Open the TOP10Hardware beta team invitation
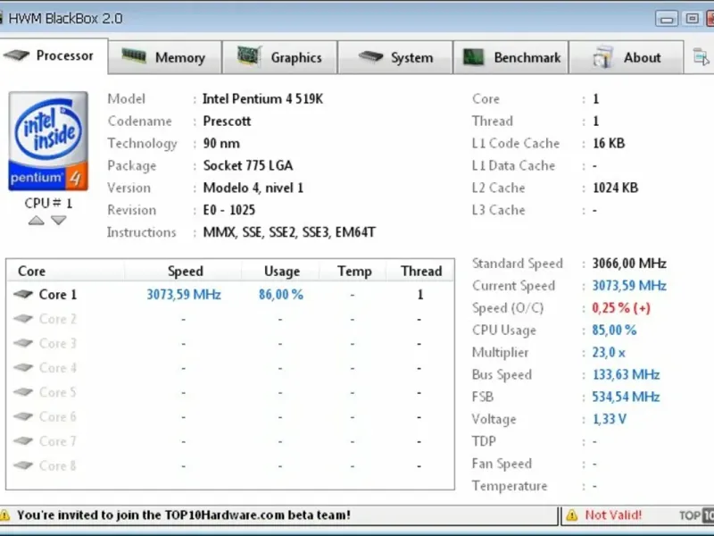Image resolution: width=714 pixels, height=536 pixels. [184, 515]
